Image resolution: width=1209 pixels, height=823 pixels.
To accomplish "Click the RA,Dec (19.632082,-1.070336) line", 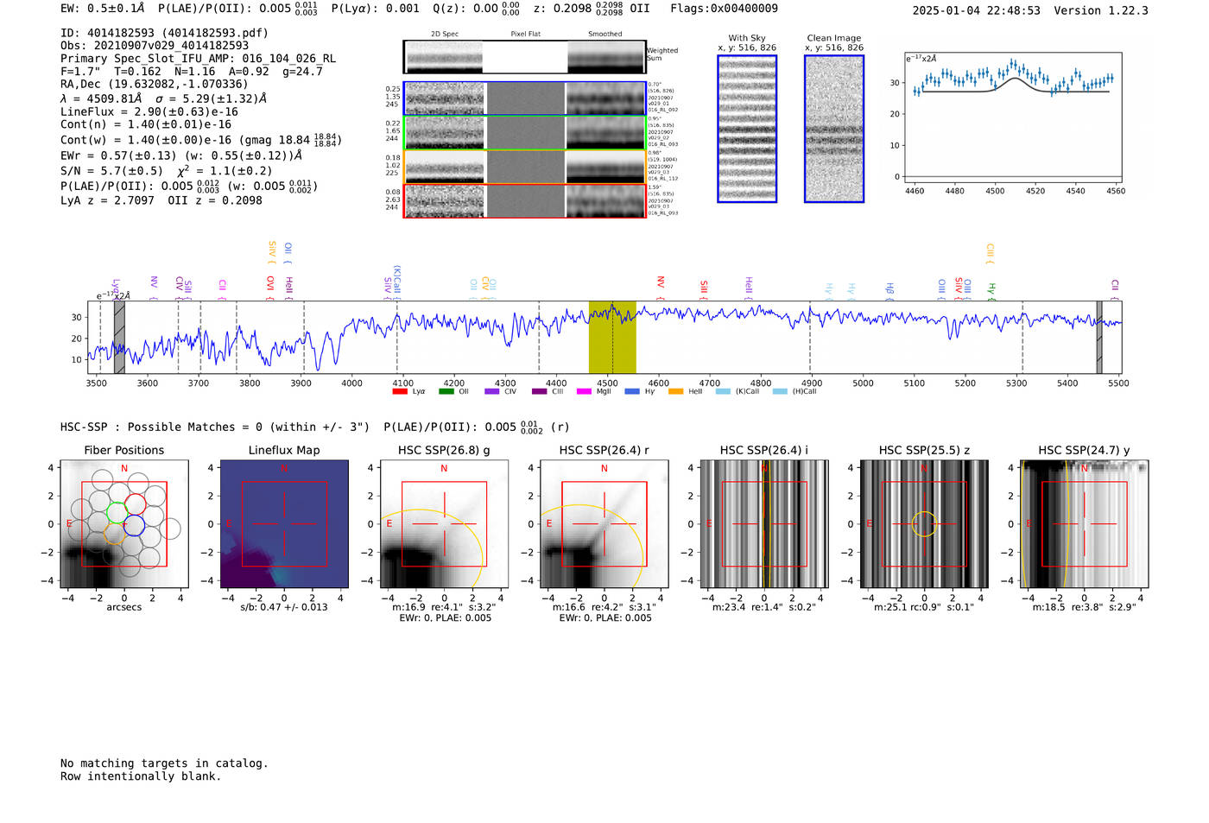I will [x=154, y=84].
